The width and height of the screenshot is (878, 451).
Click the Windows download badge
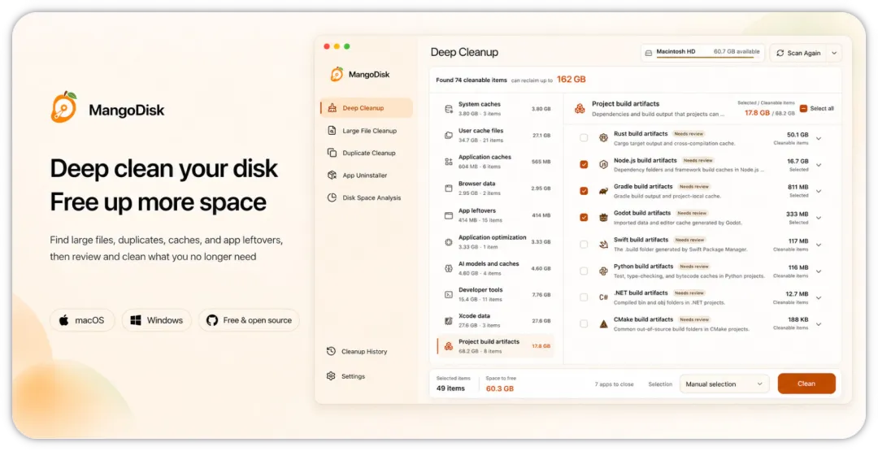[157, 321]
